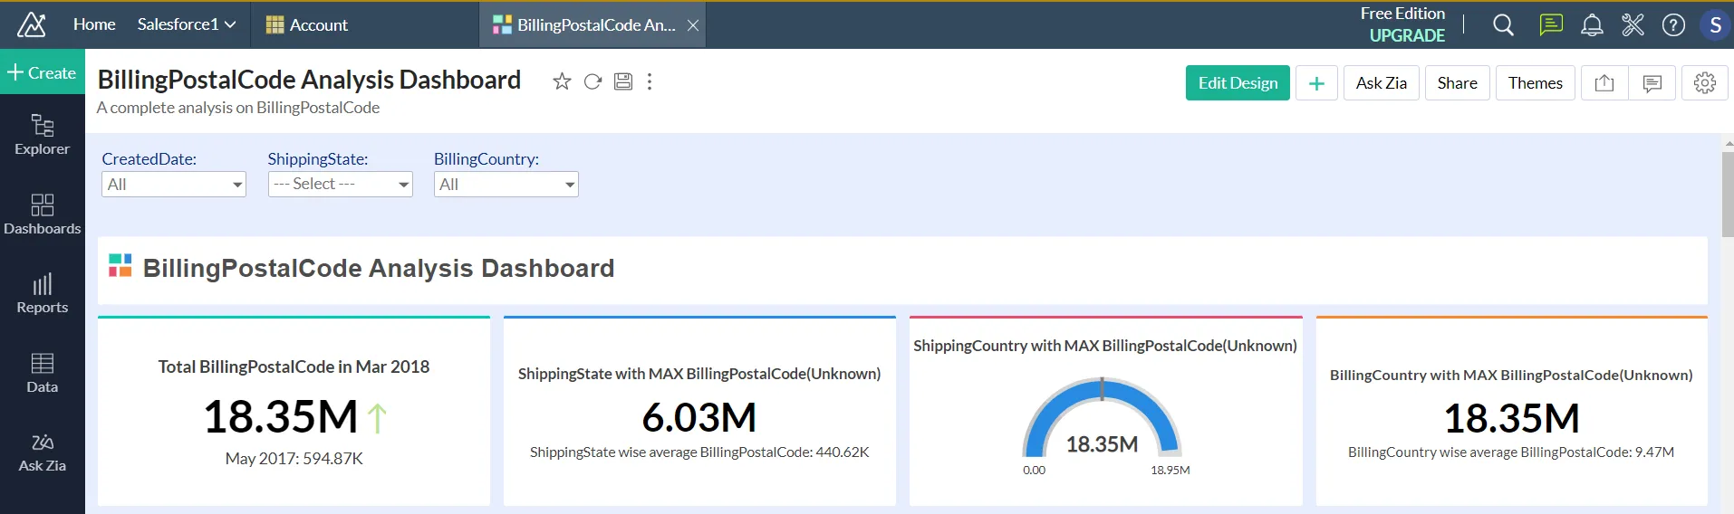Click the ShippingCountry gauge chart

[1102, 421]
